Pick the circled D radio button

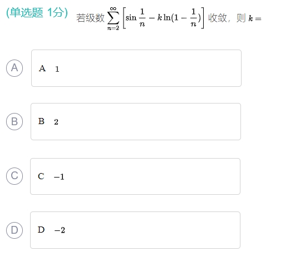pos(14,230)
